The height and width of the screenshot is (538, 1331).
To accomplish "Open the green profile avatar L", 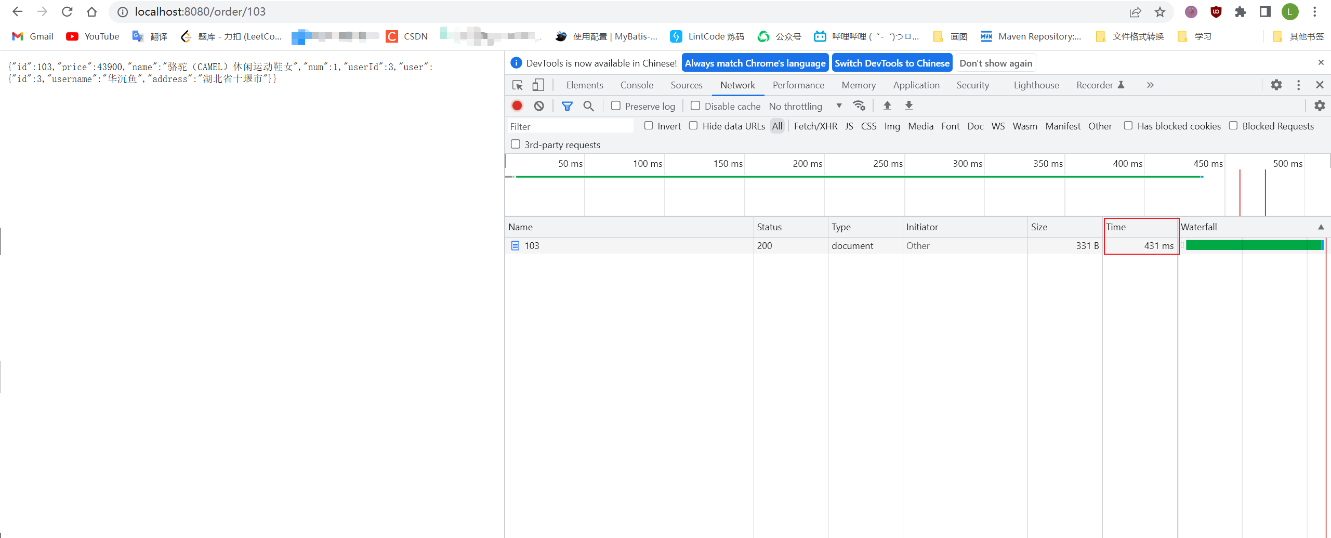I will coord(1290,11).
